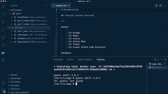
Task: Switch to the PROBLEMS tab
Action: pos(58,60)
